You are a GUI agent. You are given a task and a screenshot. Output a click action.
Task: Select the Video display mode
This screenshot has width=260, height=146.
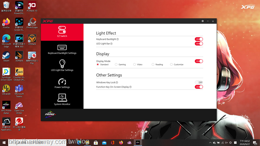point(134,64)
